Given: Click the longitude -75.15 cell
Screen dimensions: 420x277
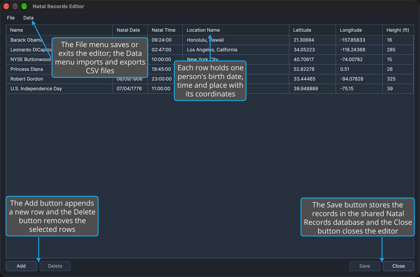Looking at the screenshot, I should point(359,88).
